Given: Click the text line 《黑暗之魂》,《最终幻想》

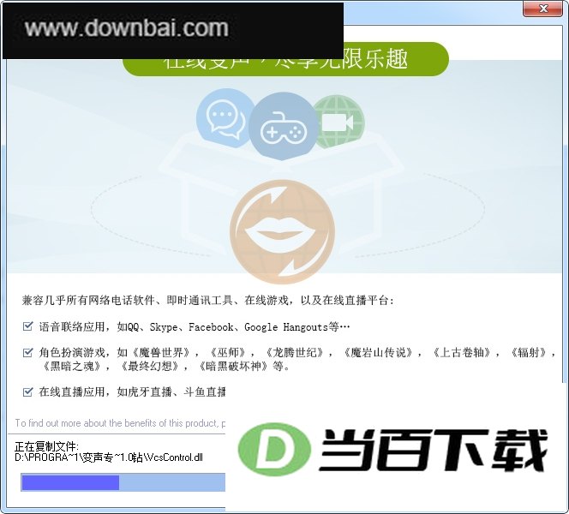Looking at the screenshot, I should [x=166, y=367].
